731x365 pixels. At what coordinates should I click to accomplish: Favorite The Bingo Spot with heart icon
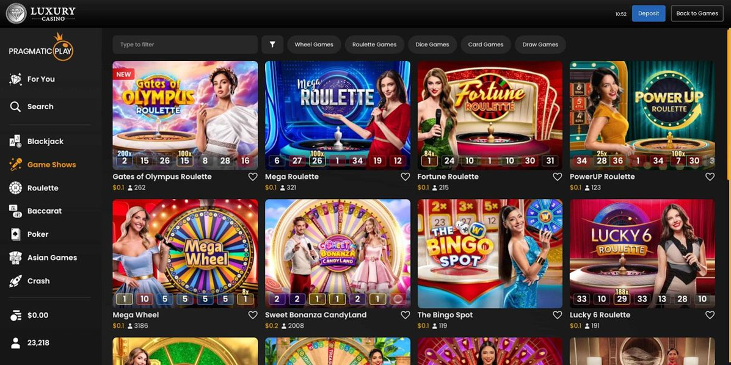point(557,315)
